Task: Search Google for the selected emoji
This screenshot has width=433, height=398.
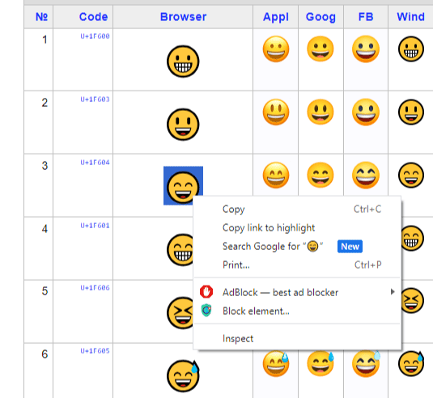Action: pos(297,246)
